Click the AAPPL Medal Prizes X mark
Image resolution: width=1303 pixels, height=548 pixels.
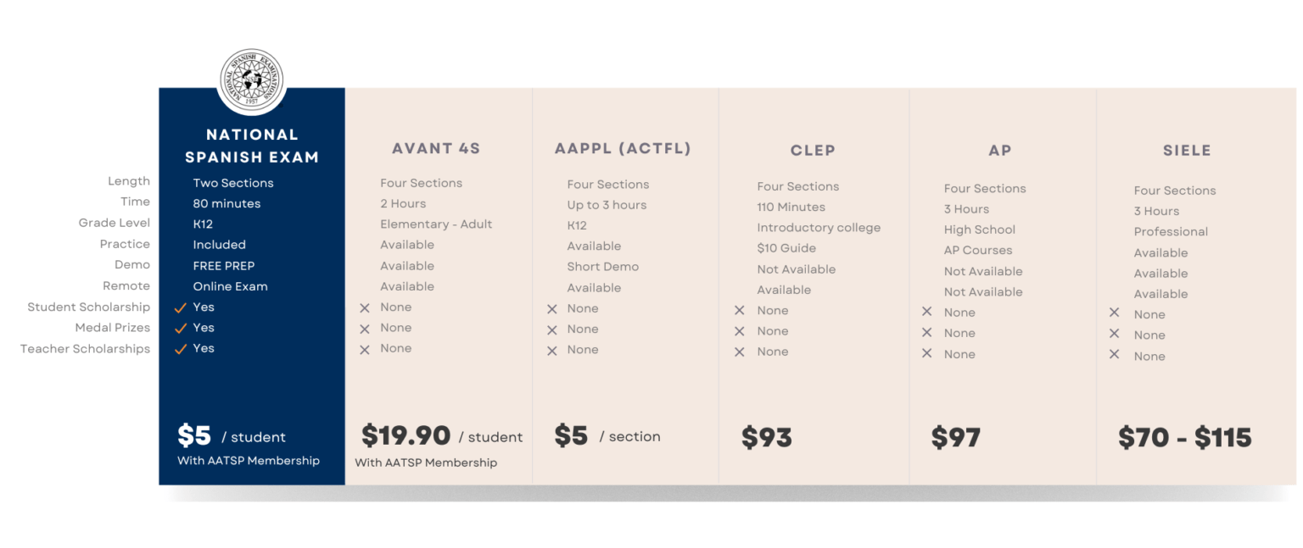552,329
